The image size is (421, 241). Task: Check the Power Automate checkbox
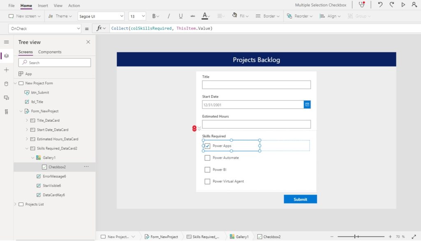(208, 158)
